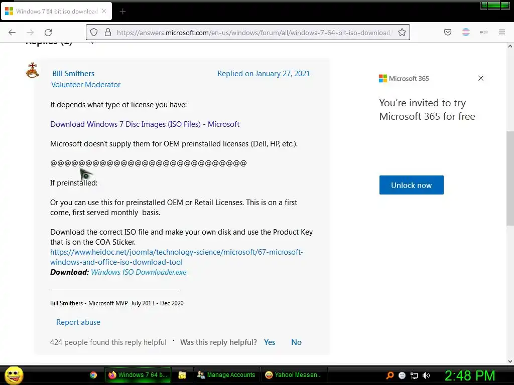
Task: Close the Windows 7 64 bit iso tab
Action: pyautogui.click(x=104, y=11)
